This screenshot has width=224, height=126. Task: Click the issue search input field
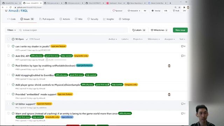73,30
